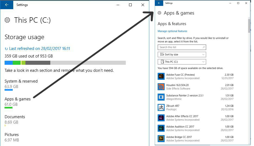Image resolution: width=254 pixels, height=146 pixels.
Task: Click the drive icon in This PC (C:) dropdown
Action: tap(162, 62)
